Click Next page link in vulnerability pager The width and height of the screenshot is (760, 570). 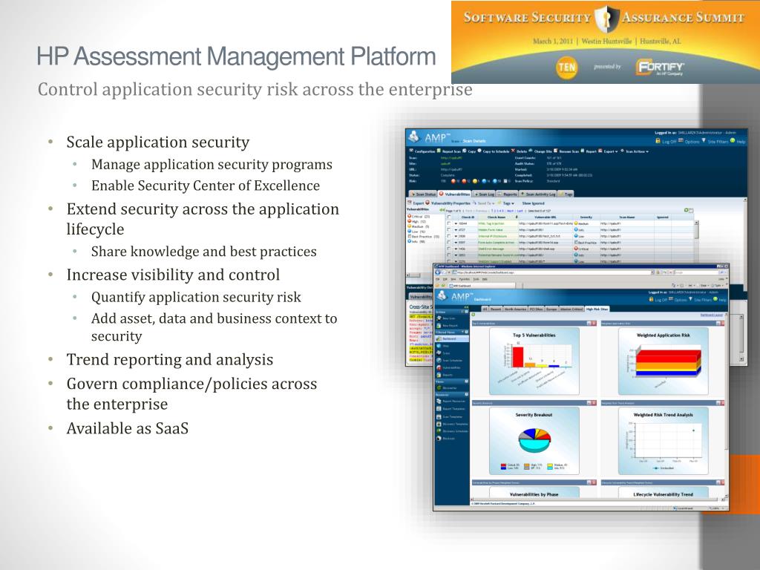(x=511, y=211)
